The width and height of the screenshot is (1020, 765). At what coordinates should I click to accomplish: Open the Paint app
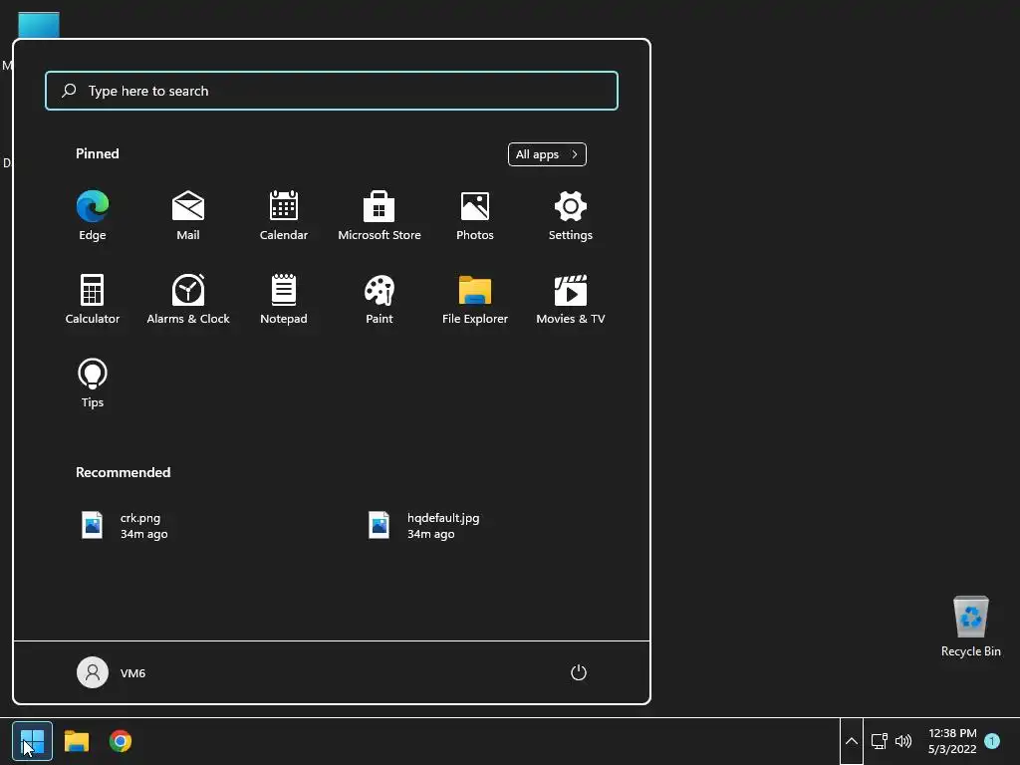380,299
